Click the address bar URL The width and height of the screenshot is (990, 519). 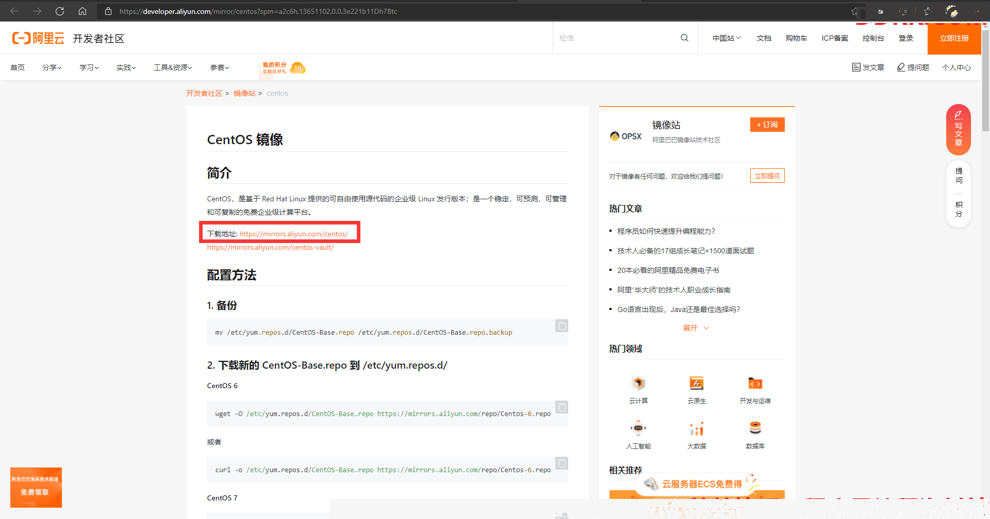click(258, 11)
